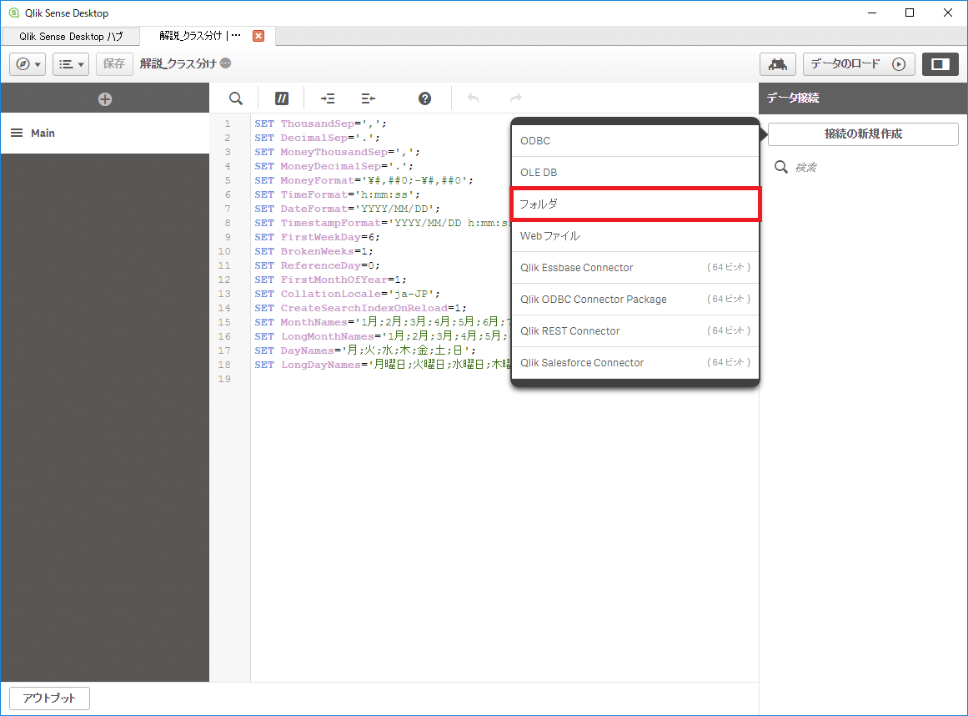Open search in script editor
Image resolution: width=968 pixels, height=716 pixels.
pos(236,98)
